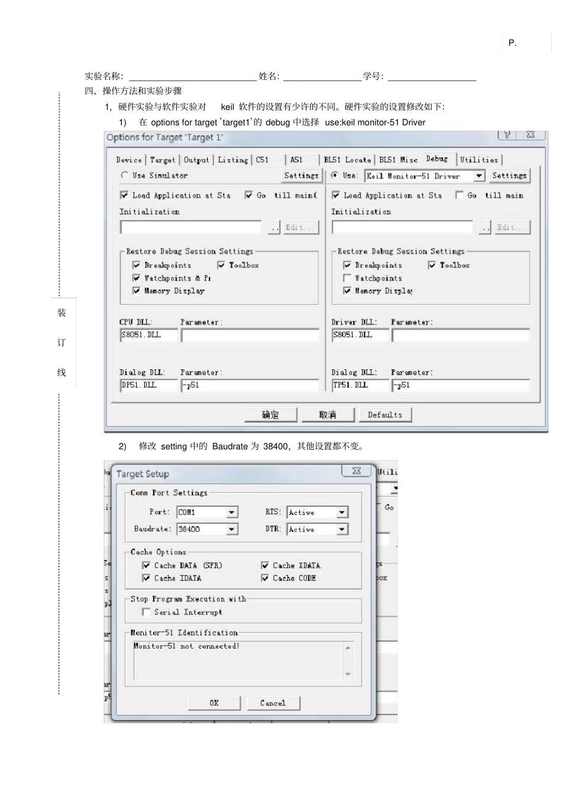
Task: Click Monitor-51 identification scroll up arrow
Action: click(x=348, y=648)
